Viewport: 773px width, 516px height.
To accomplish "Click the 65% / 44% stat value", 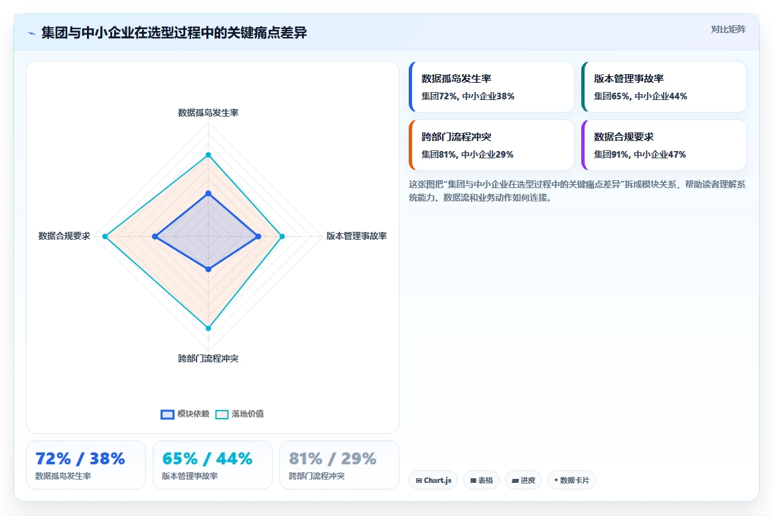I will pos(207,459).
